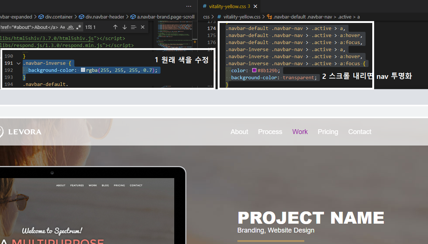Click .navbar-default selector breadcrumb symbol

coord(313,17)
